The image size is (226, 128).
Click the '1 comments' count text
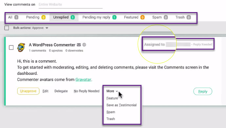click(x=37, y=51)
